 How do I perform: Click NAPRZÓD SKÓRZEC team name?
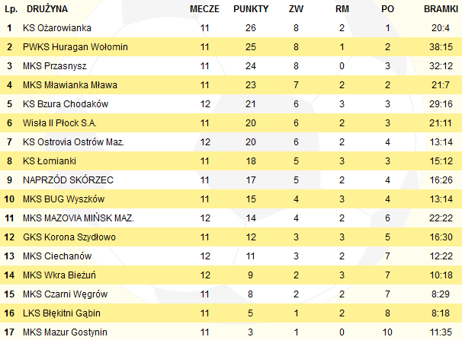[68, 180]
